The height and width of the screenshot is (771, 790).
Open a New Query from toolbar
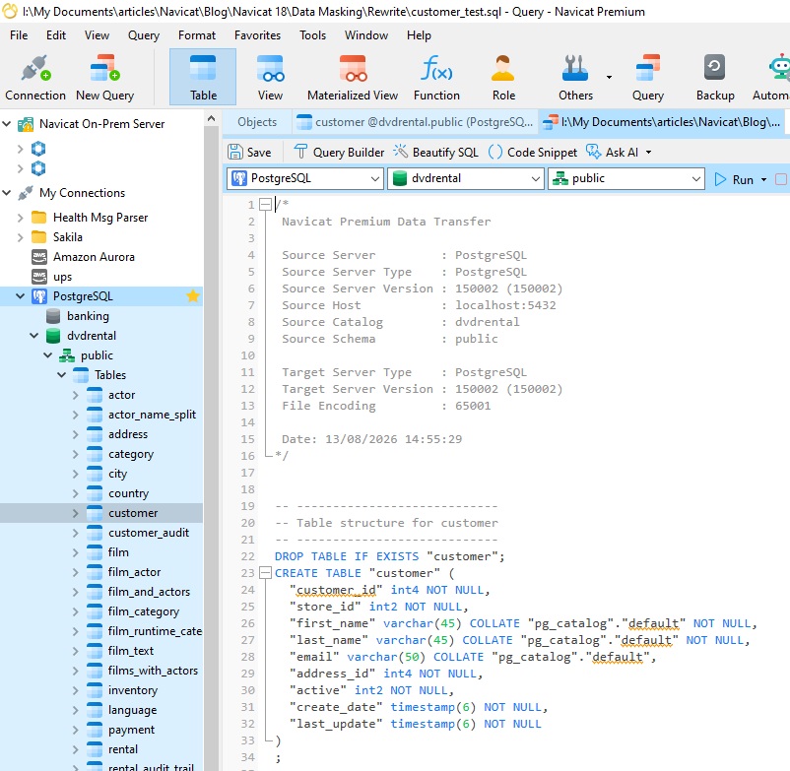pyautogui.click(x=104, y=77)
